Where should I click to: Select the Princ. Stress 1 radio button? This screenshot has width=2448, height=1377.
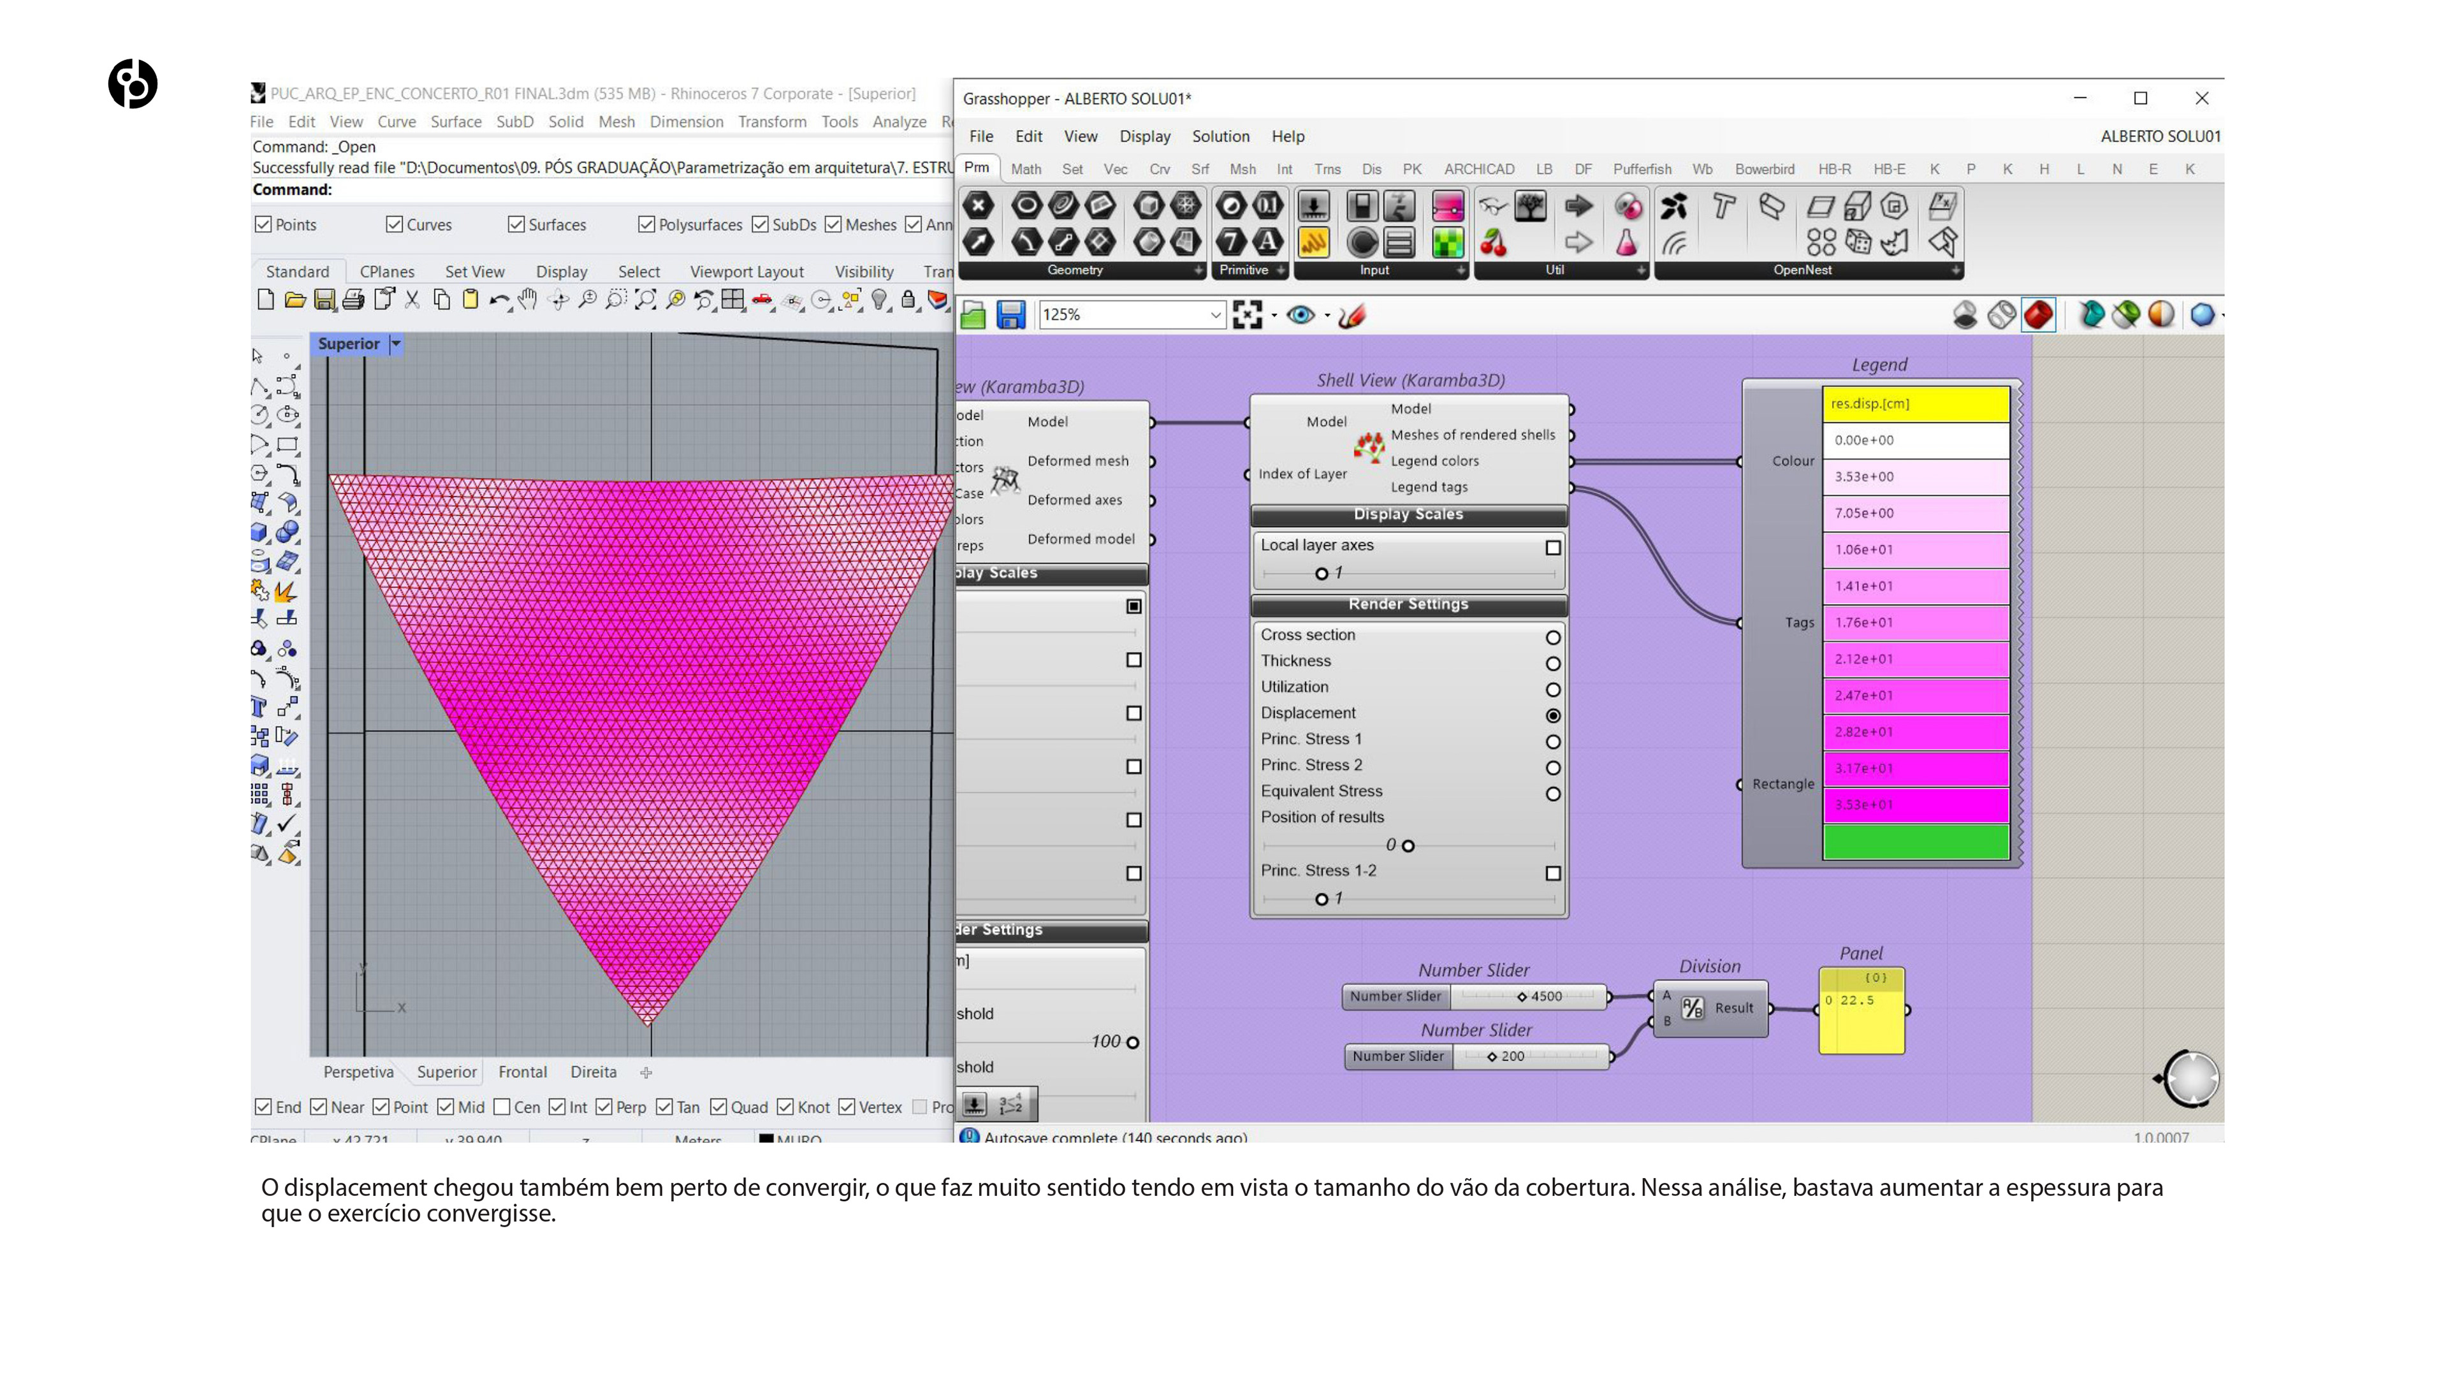click(x=1552, y=741)
